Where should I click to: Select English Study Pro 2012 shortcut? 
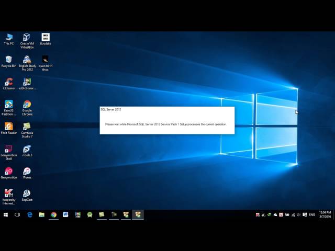coord(27,63)
